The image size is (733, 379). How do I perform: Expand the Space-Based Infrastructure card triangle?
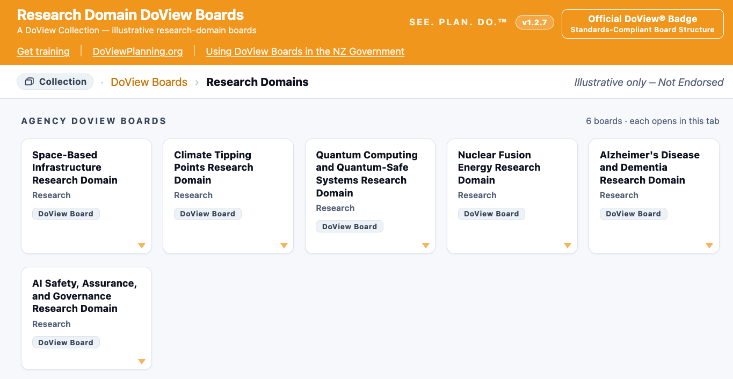click(x=142, y=246)
